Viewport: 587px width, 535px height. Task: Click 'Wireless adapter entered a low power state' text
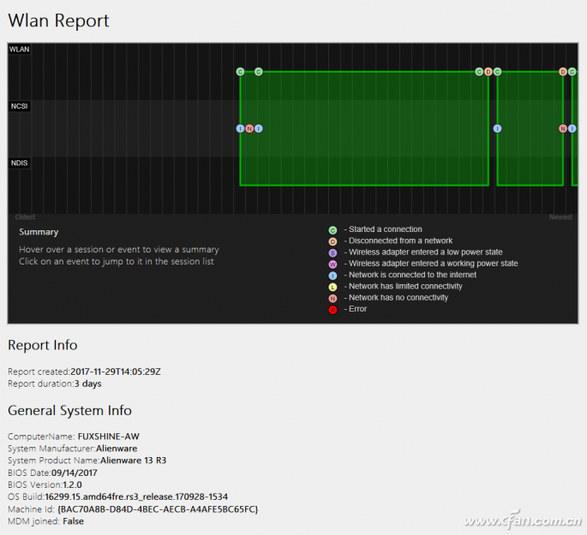[x=426, y=252]
